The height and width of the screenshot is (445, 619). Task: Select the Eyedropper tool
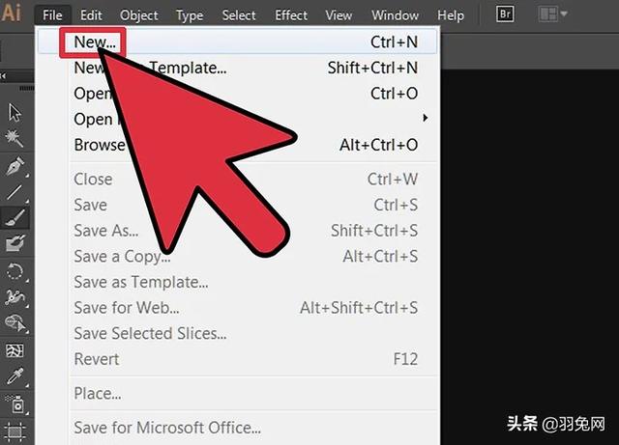15,376
